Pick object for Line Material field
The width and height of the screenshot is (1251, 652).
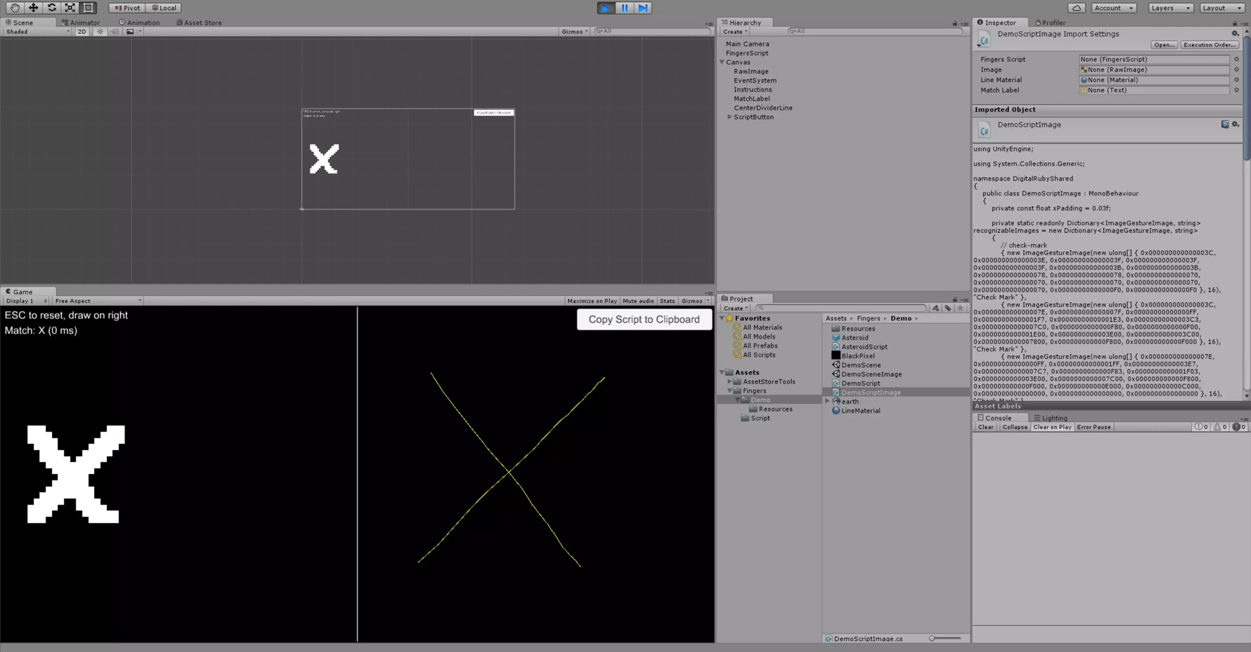click(x=1236, y=79)
